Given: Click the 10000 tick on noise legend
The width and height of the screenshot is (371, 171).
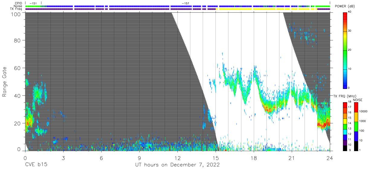Looking at the screenshot, I should tap(363, 111).
